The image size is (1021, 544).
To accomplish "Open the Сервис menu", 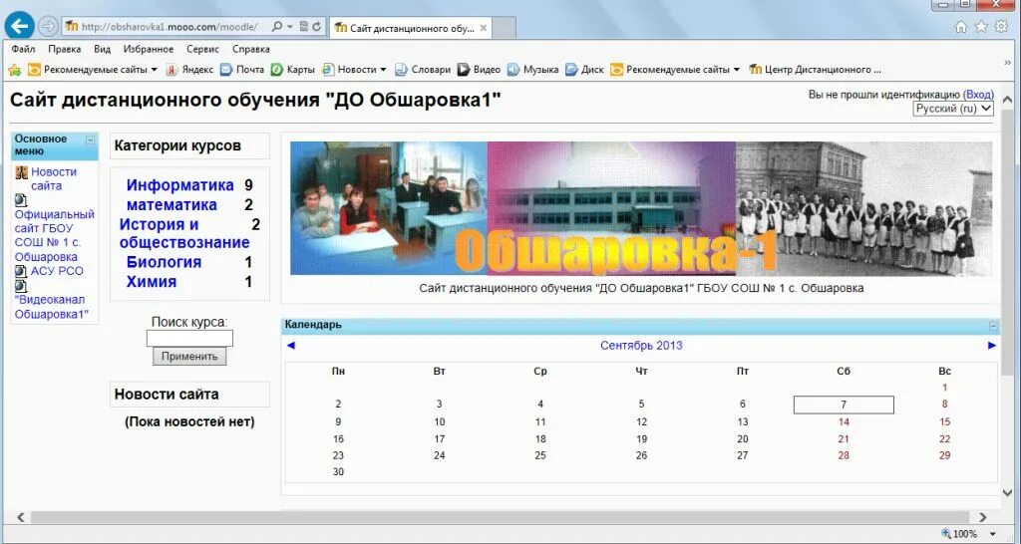I will tap(202, 50).
